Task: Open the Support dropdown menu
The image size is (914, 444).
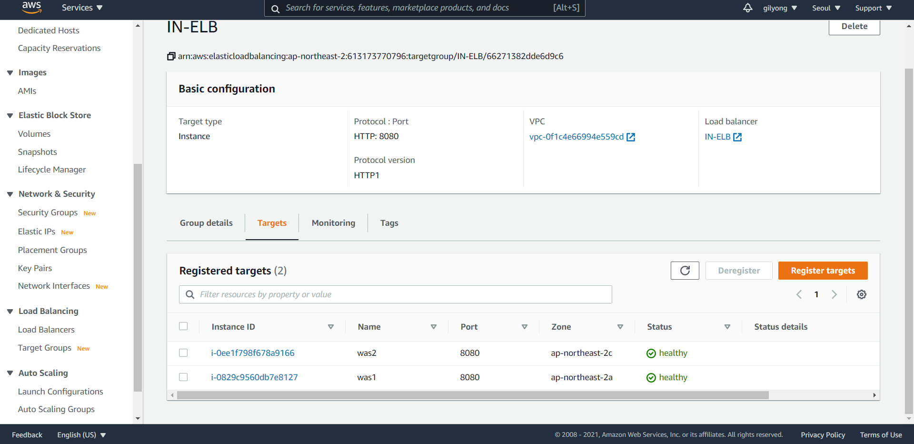Action: [873, 8]
